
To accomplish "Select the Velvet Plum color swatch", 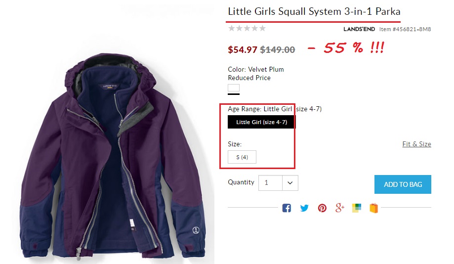I will click(234, 88).
